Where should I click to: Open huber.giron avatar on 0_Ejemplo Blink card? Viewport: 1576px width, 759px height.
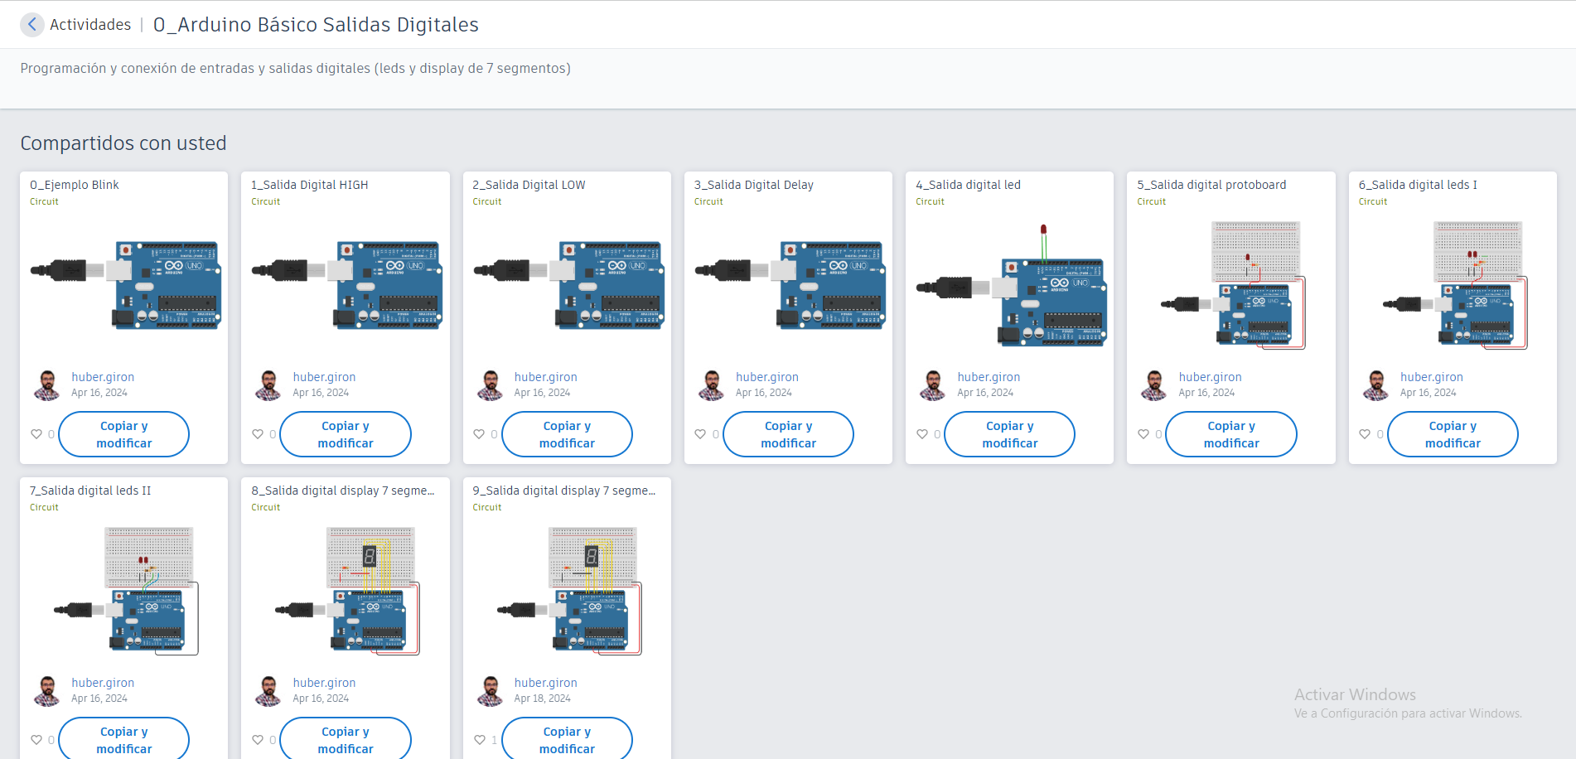tap(47, 385)
